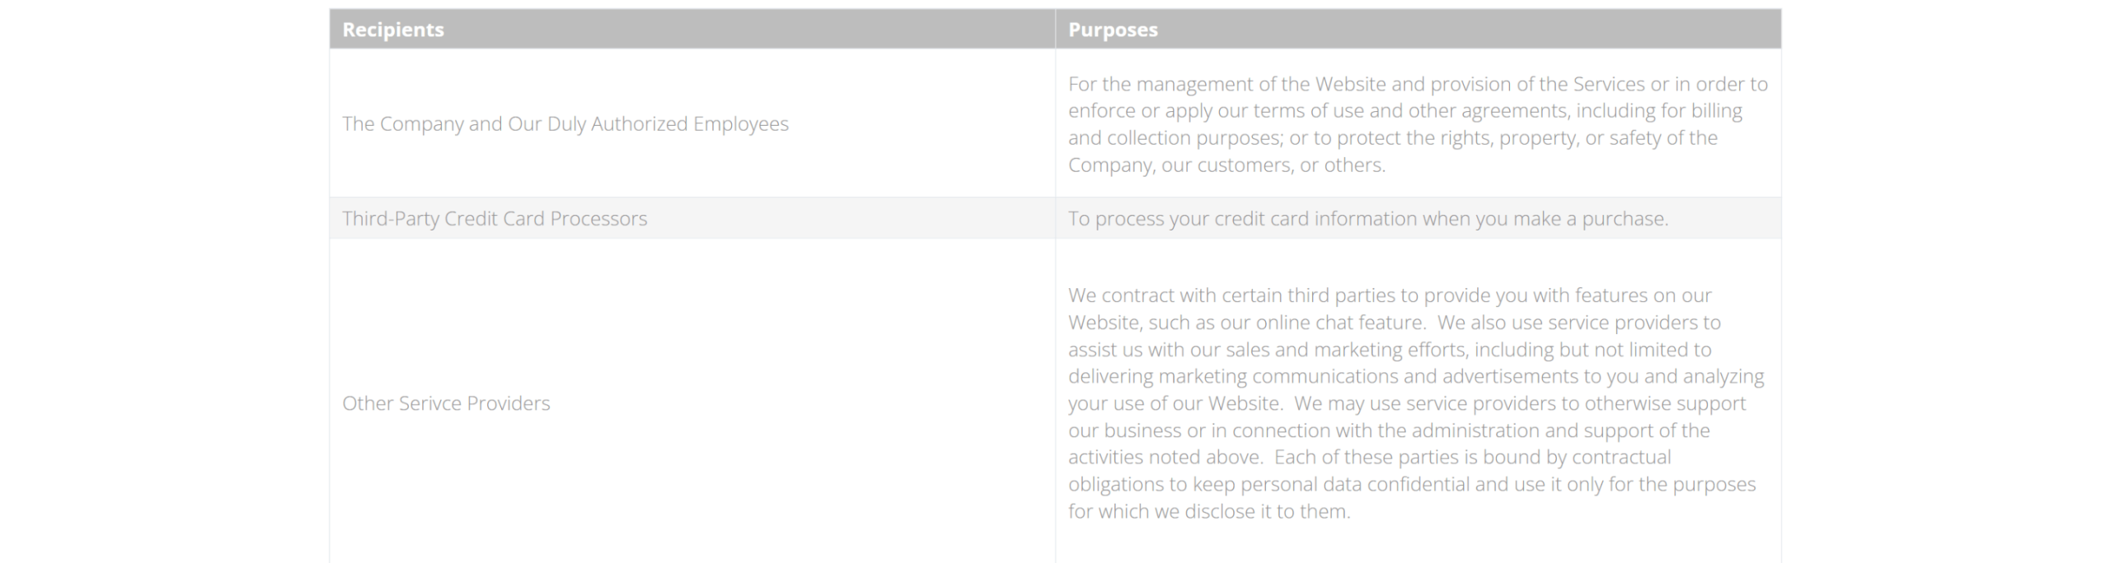This screenshot has height=563, width=2110.
Task: Click the "Other Serivce Providers" recipient text
Action: [446, 403]
